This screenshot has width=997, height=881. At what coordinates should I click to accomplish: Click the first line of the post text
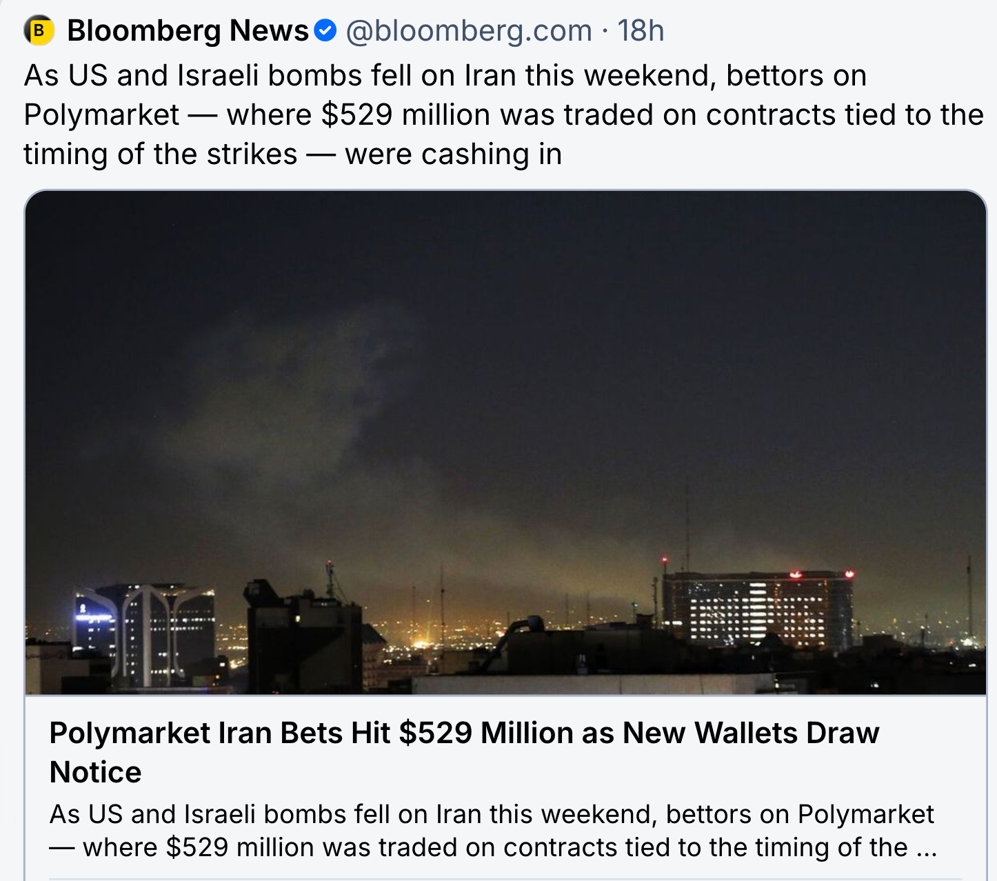pos(445,75)
